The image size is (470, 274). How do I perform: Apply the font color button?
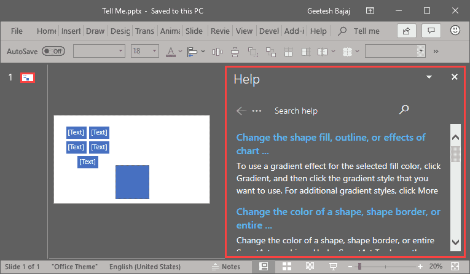[171, 52]
